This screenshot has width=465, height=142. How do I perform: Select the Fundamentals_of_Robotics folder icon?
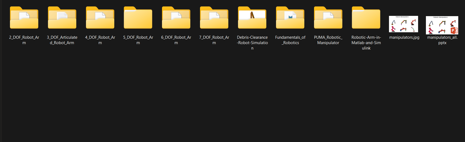point(290,18)
